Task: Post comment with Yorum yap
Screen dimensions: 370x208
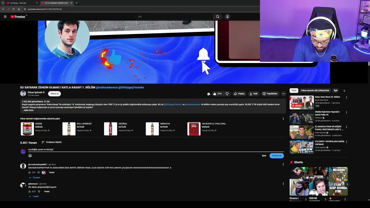Action: [276, 156]
